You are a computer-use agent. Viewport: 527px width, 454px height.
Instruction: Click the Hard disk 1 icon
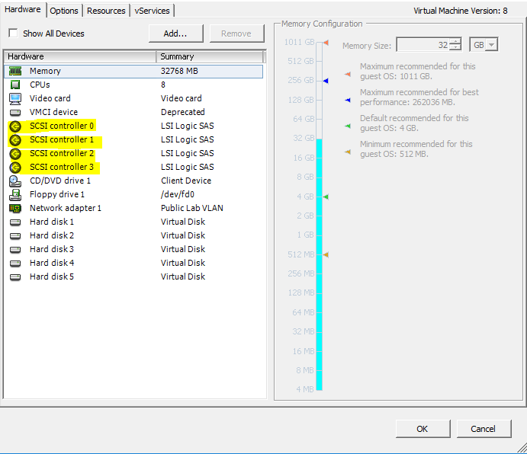(15, 222)
